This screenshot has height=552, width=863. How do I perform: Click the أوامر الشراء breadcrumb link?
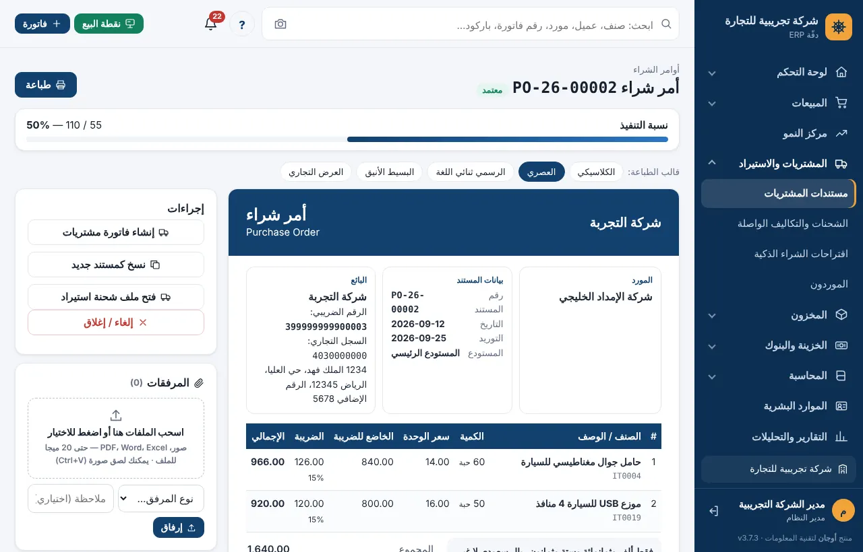coord(656,69)
